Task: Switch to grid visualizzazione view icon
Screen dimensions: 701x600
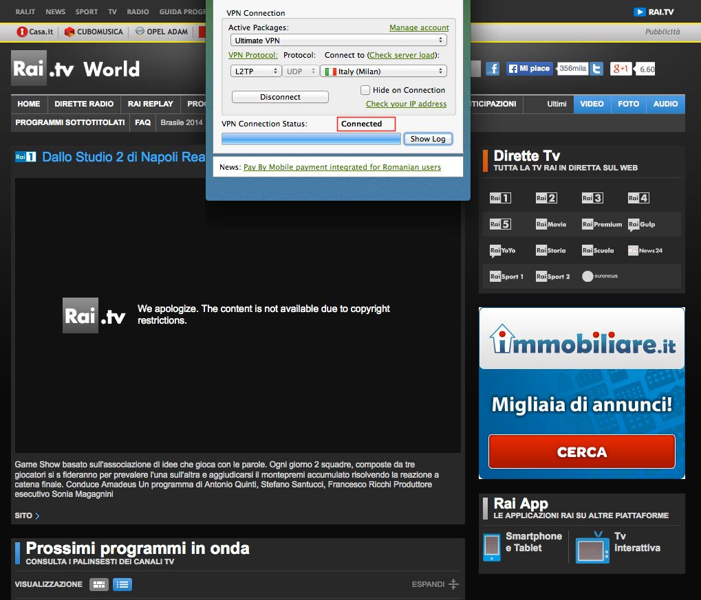Action: (x=99, y=584)
